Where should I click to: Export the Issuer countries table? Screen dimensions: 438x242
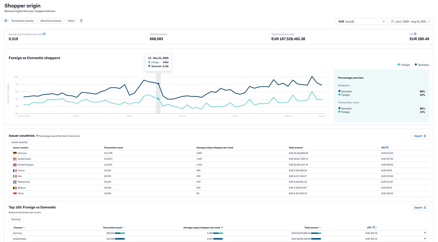(420, 136)
